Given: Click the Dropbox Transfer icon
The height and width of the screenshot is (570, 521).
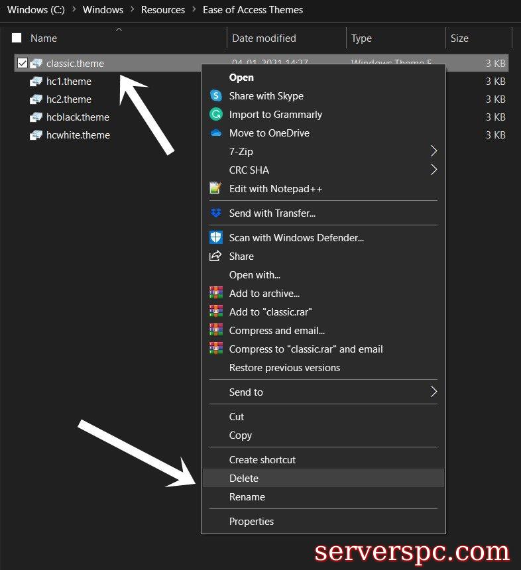Looking at the screenshot, I should 215,213.
